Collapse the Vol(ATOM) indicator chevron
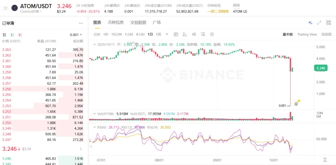 (95, 114)
